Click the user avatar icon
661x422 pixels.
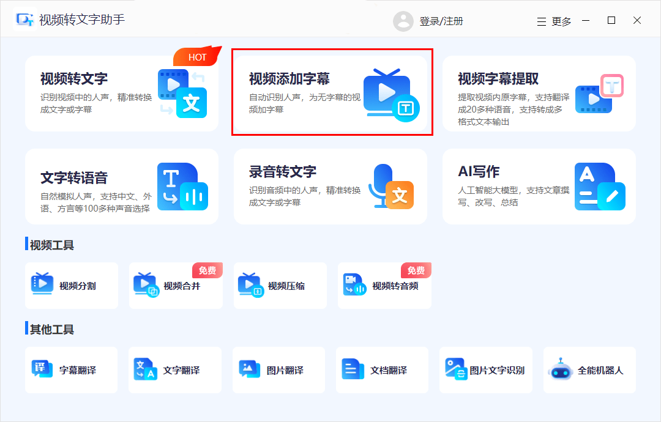403,21
